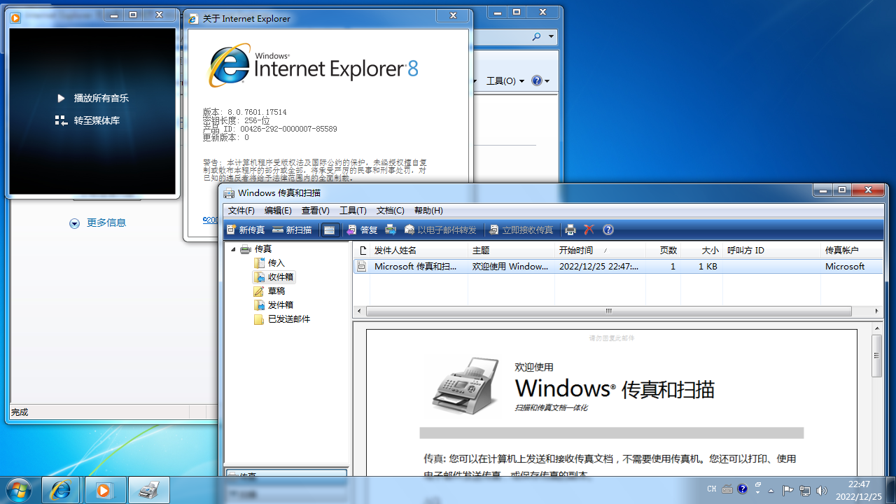Sort by the 呼叫方 ID column header

point(771,251)
